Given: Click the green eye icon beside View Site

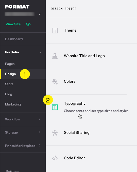Looking at the screenshot, I should pyautogui.click(x=28, y=24).
